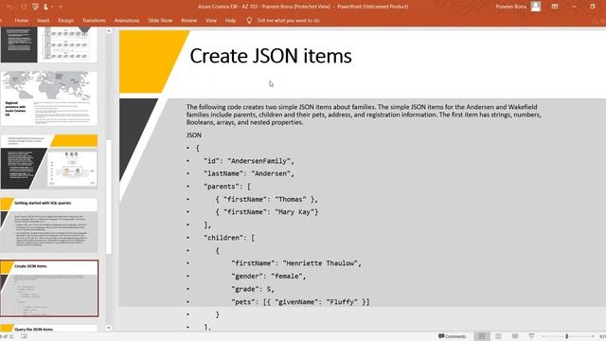
Task: Click the "gender": "female" line
Action: tap(269, 276)
